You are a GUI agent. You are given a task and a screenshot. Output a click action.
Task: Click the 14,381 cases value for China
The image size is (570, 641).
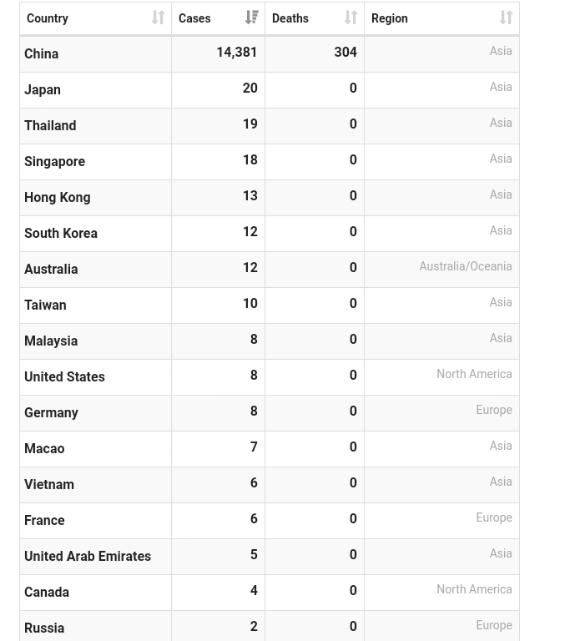pyautogui.click(x=236, y=53)
